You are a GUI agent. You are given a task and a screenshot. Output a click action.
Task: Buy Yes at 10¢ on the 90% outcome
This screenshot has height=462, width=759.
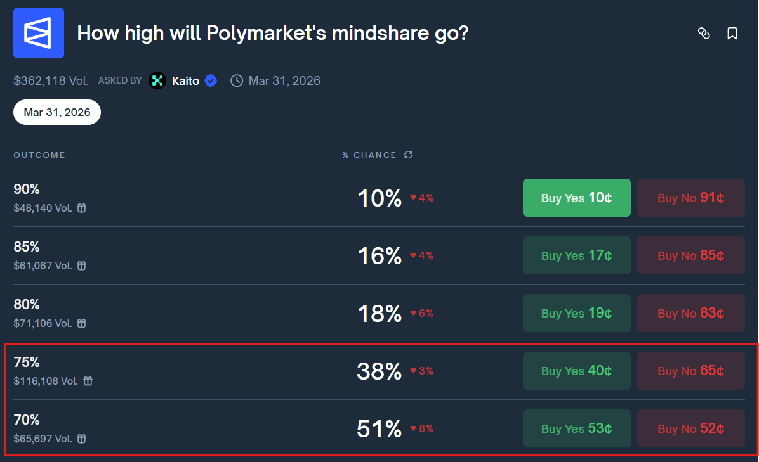click(x=576, y=198)
